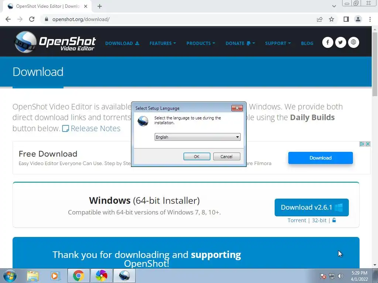Go back with the browser back arrow
Viewport: 378px width, 283px height.
coord(8,19)
